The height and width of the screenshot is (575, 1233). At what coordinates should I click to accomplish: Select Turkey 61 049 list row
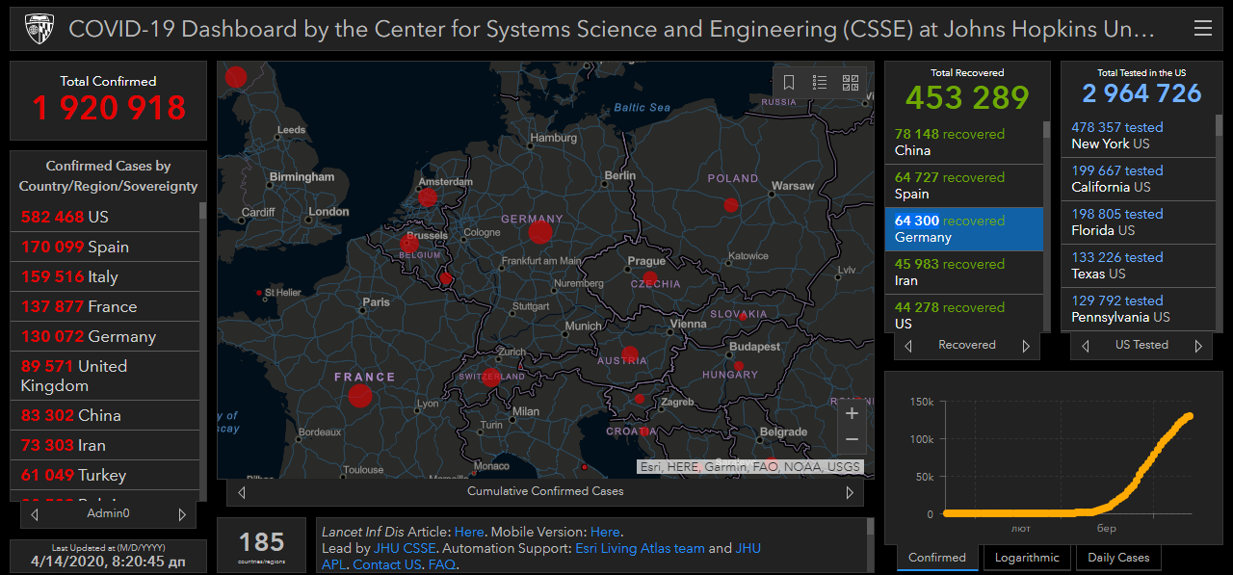point(104,475)
